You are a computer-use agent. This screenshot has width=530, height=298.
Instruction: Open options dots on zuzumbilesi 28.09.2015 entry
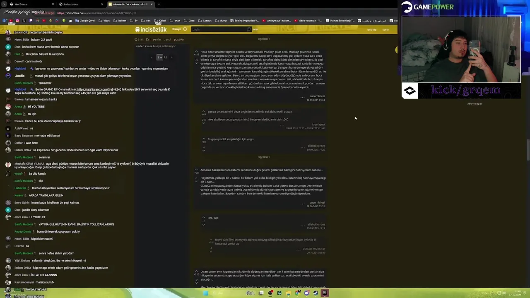(302, 97)
